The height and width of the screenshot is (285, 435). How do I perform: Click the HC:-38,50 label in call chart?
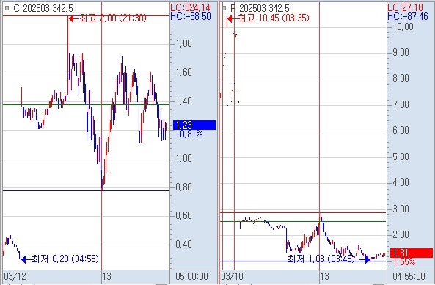pos(191,16)
